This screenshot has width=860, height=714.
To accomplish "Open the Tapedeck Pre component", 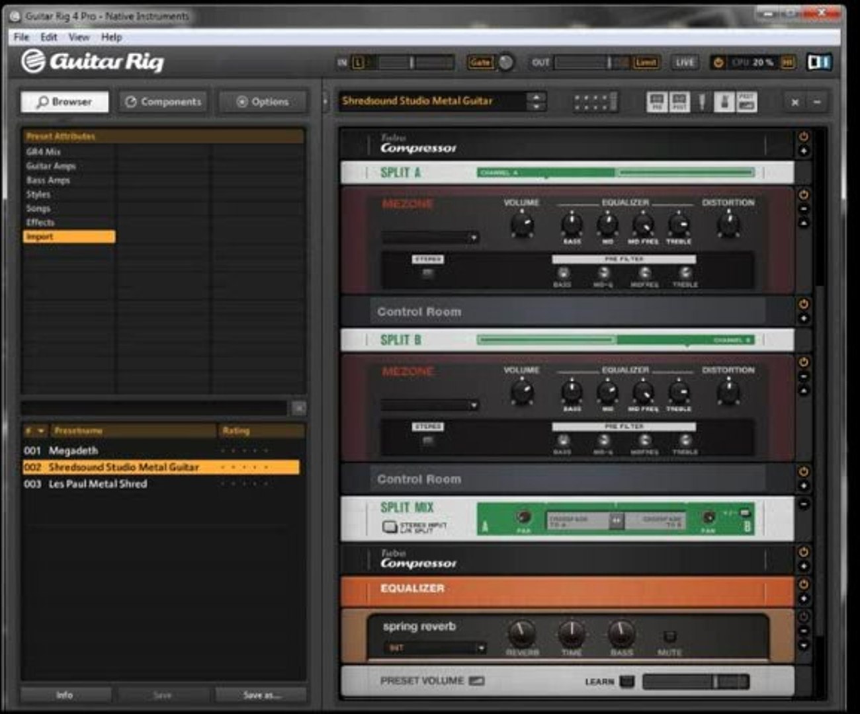I will [x=656, y=102].
